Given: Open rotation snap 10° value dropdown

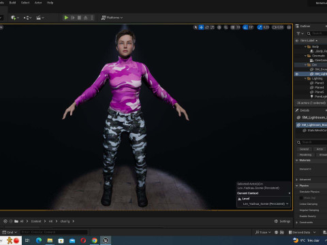Looking at the screenshot, I should pyautogui.click(x=251, y=27).
